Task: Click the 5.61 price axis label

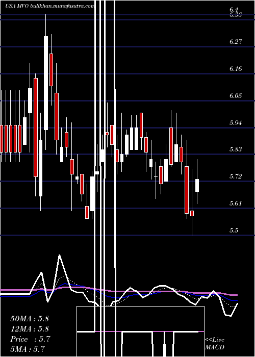Action: pyautogui.click(x=236, y=203)
